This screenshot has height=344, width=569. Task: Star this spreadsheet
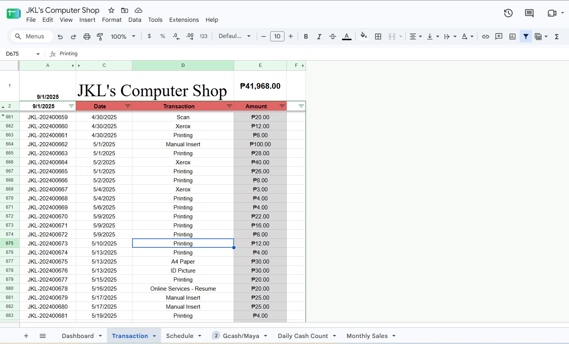point(111,10)
